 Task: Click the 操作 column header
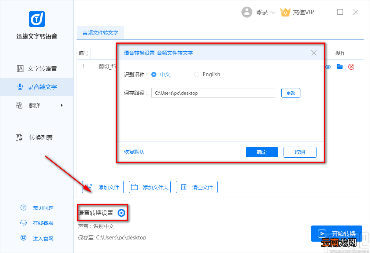coord(340,53)
